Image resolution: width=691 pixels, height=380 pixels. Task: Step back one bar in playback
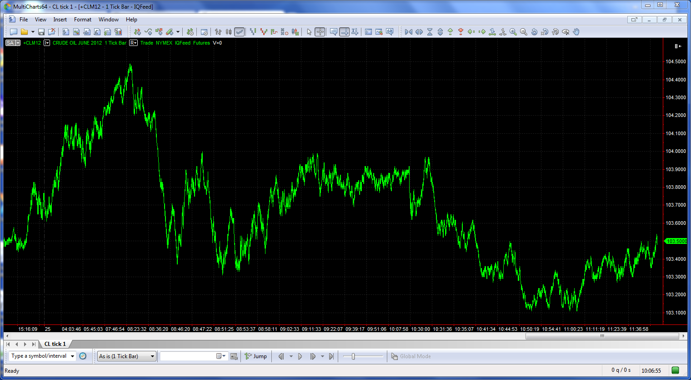coord(281,356)
